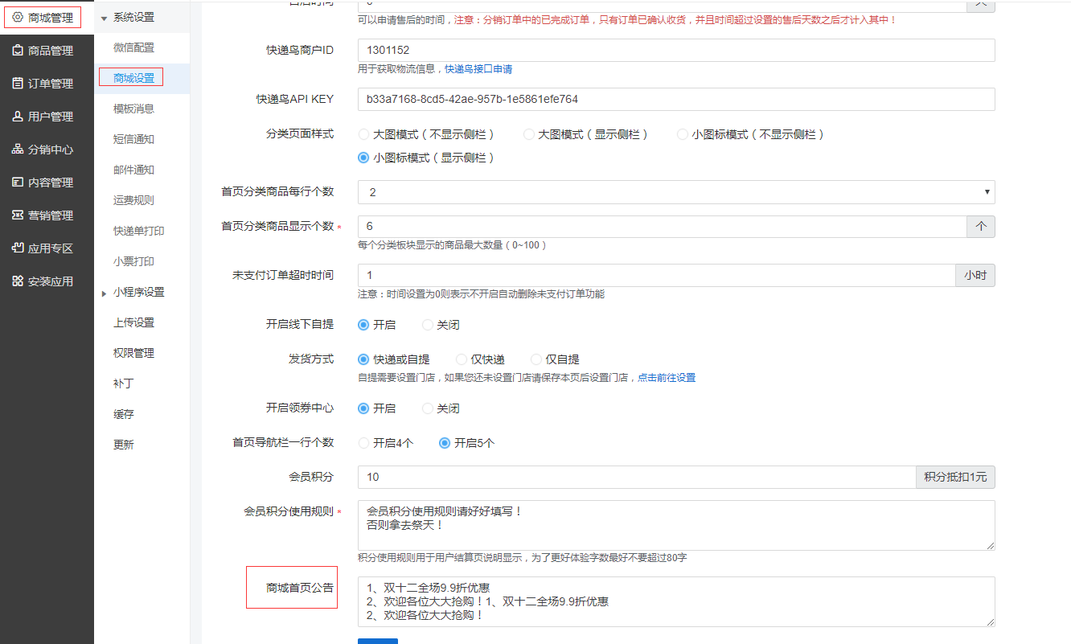The width and height of the screenshot is (1071, 644).
Task: Click the 用户管理 person icon
Action: [18, 117]
